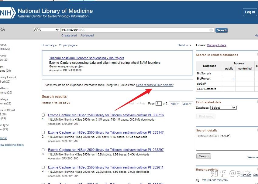Open the 20 per page dropdown
Screen dimensions: 258x184
pyautogui.click(x=68, y=45)
